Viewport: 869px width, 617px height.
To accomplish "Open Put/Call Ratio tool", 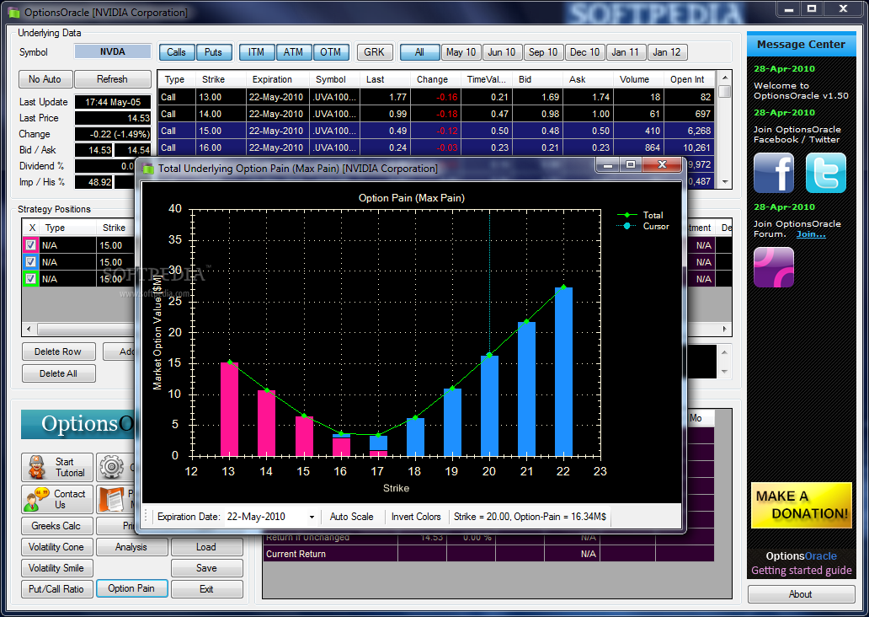I will coord(56,589).
